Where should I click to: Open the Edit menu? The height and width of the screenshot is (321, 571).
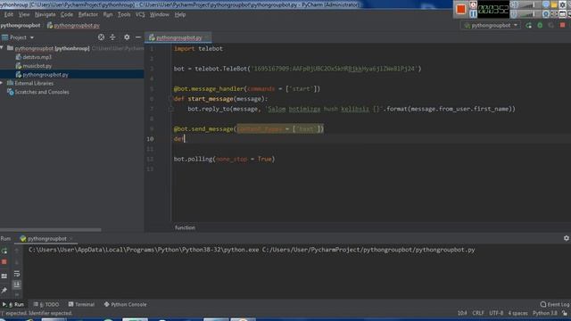(x=8, y=14)
